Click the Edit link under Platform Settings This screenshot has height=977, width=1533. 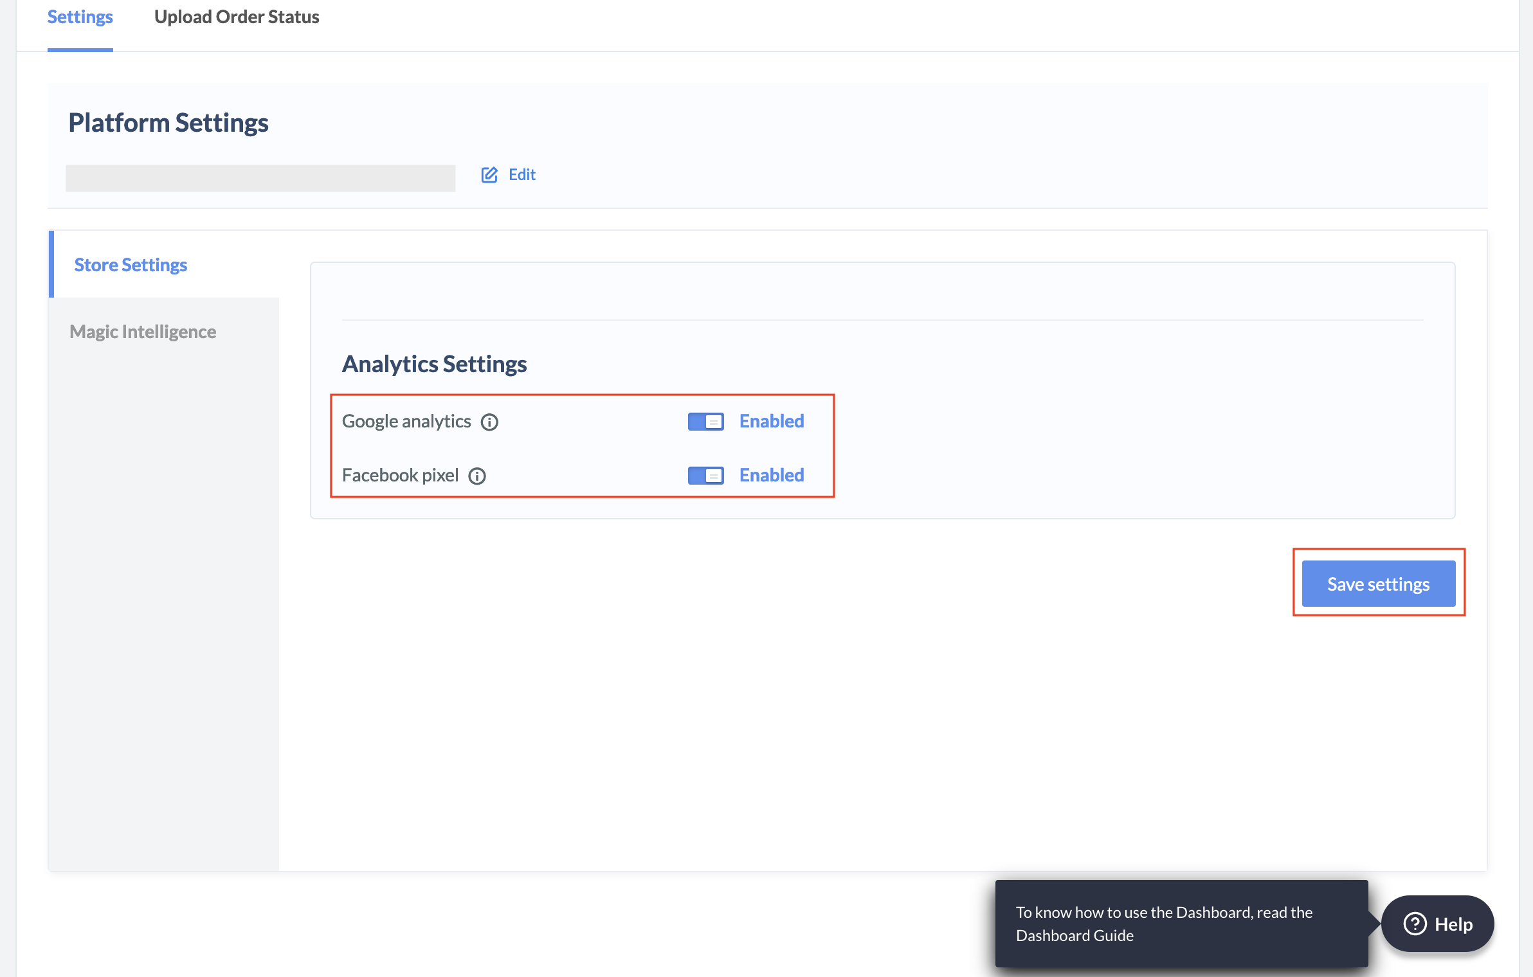tap(522, 174)
